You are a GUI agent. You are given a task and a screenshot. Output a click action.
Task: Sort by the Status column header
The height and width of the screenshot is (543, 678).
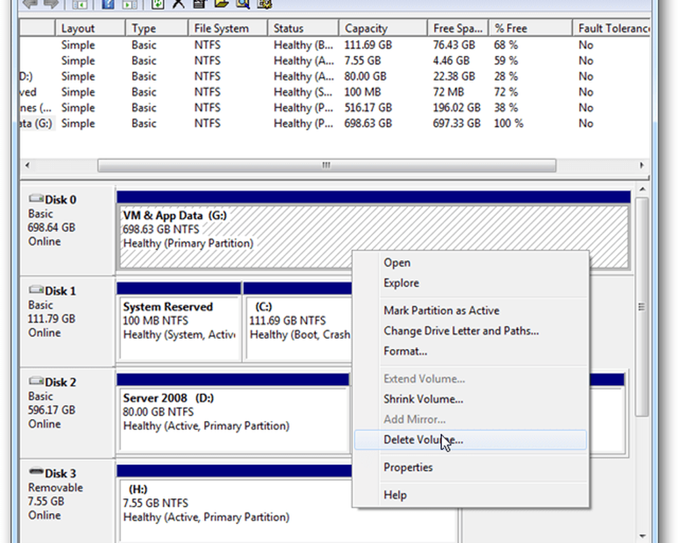303,28
